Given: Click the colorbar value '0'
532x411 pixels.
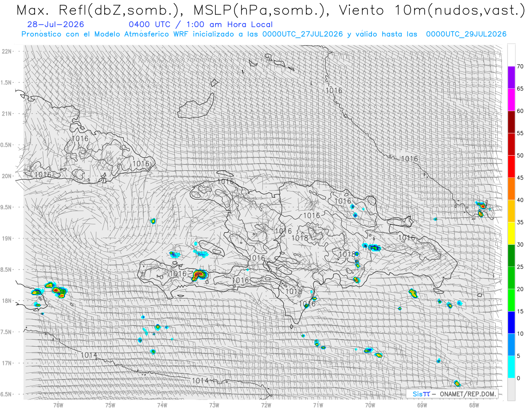Looking at the screenshot, I should click(518, 378).
